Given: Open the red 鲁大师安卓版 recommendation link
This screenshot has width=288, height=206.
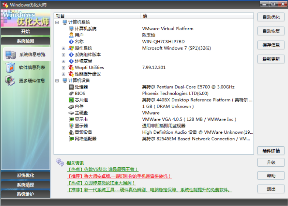Looking at the screenshot, I should coord(119,176).
